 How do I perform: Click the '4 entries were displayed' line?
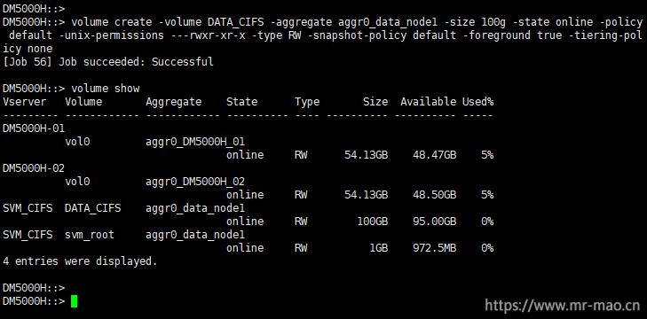coord(80,261)
